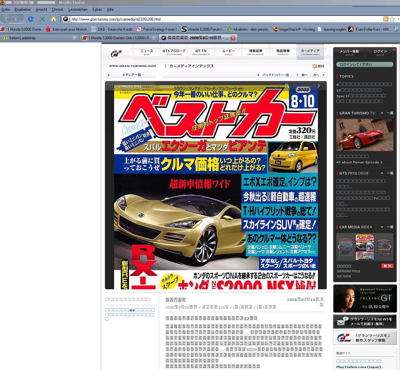Screen dimensions: 400x370
Task: Expand the GT5 PROLOGUE list plus button
Action: click(x=382, y=173)
